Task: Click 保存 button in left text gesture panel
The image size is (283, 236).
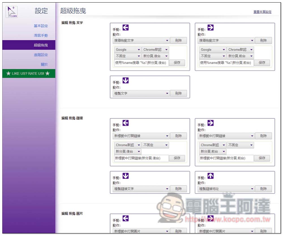Action: click(x=177, y=63)
